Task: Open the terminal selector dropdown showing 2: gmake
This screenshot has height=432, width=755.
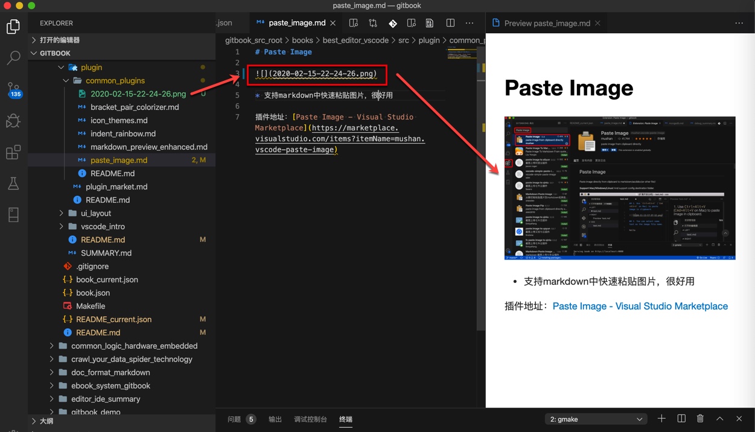Action: tap(595, 418)
